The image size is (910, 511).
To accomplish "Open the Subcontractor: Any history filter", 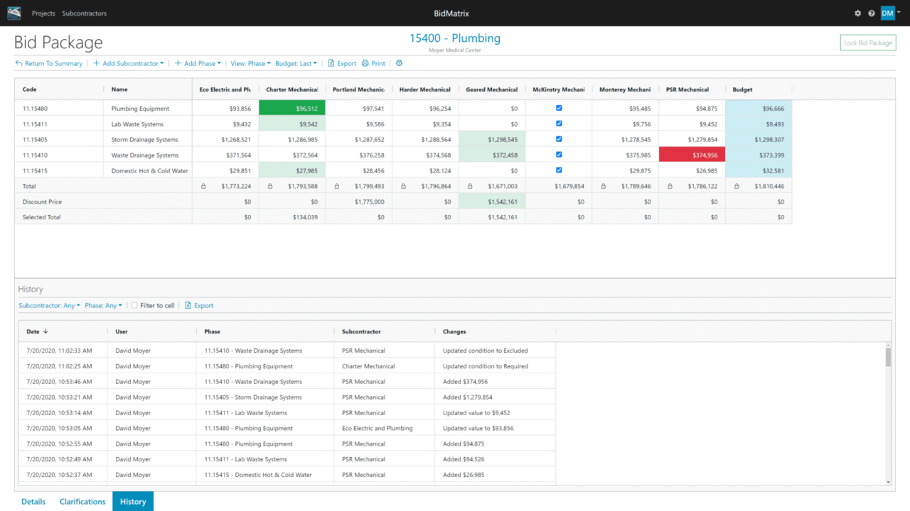I will click(x=49, y=306).
